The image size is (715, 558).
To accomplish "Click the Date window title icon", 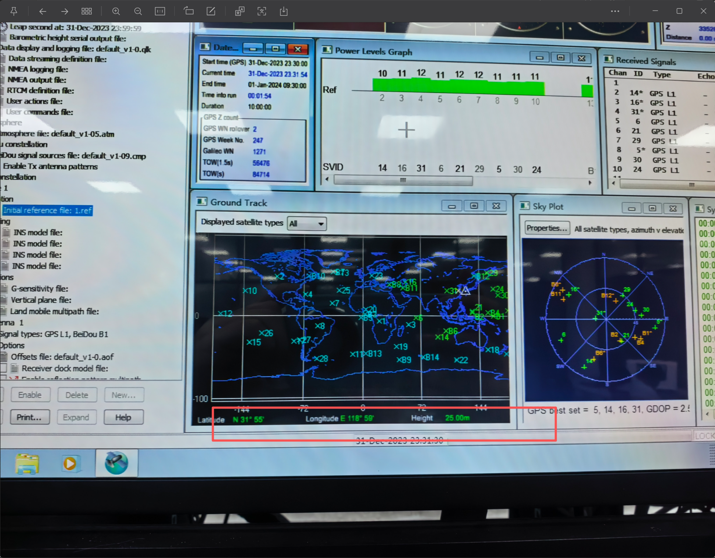I will (x=205, y=47).
